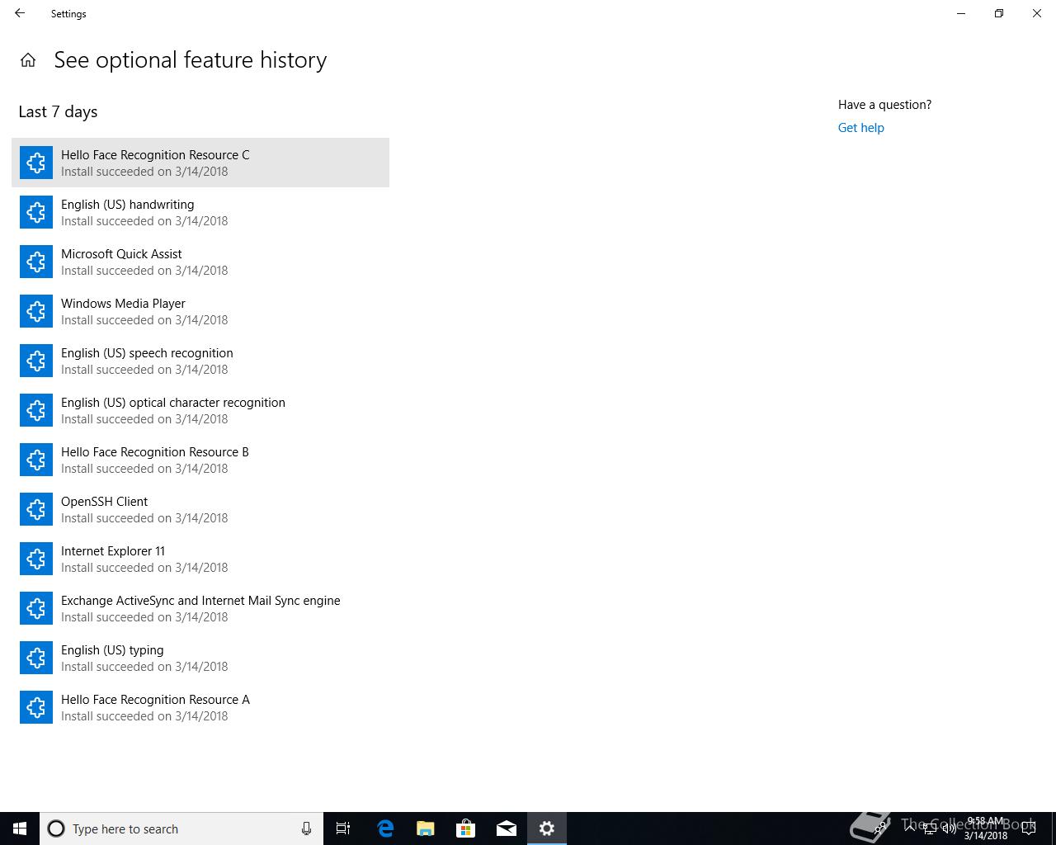Click the English (US) handwriting feature icon
The width and height of the screenshot is (1056, 845).
pos(36,212)
